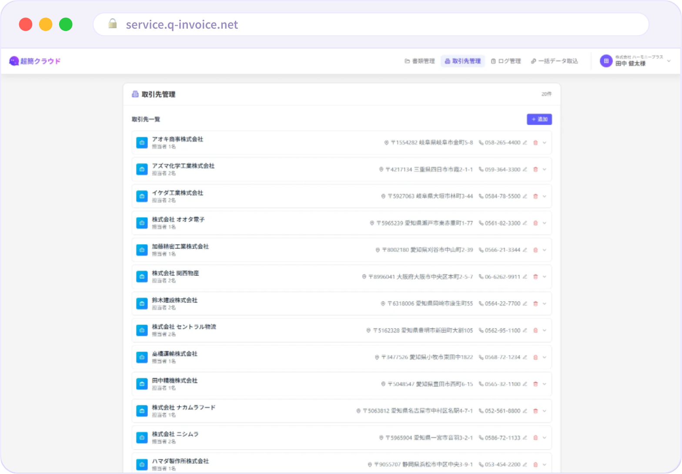Edit アズマ化学工業株式会社 entry
This screenshot has height=474, width=682.
[x=525, y=170]
